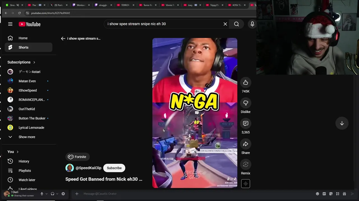Switch to the Vinnie browser tab

(x=170, y=5)
